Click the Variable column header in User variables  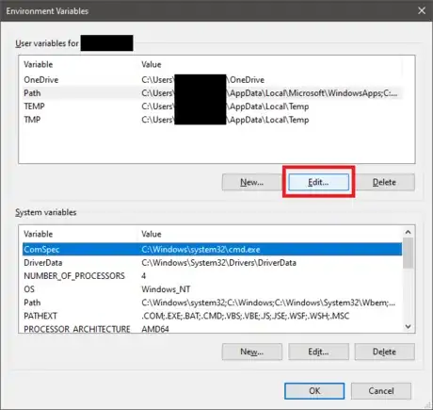tap(39, 64)
